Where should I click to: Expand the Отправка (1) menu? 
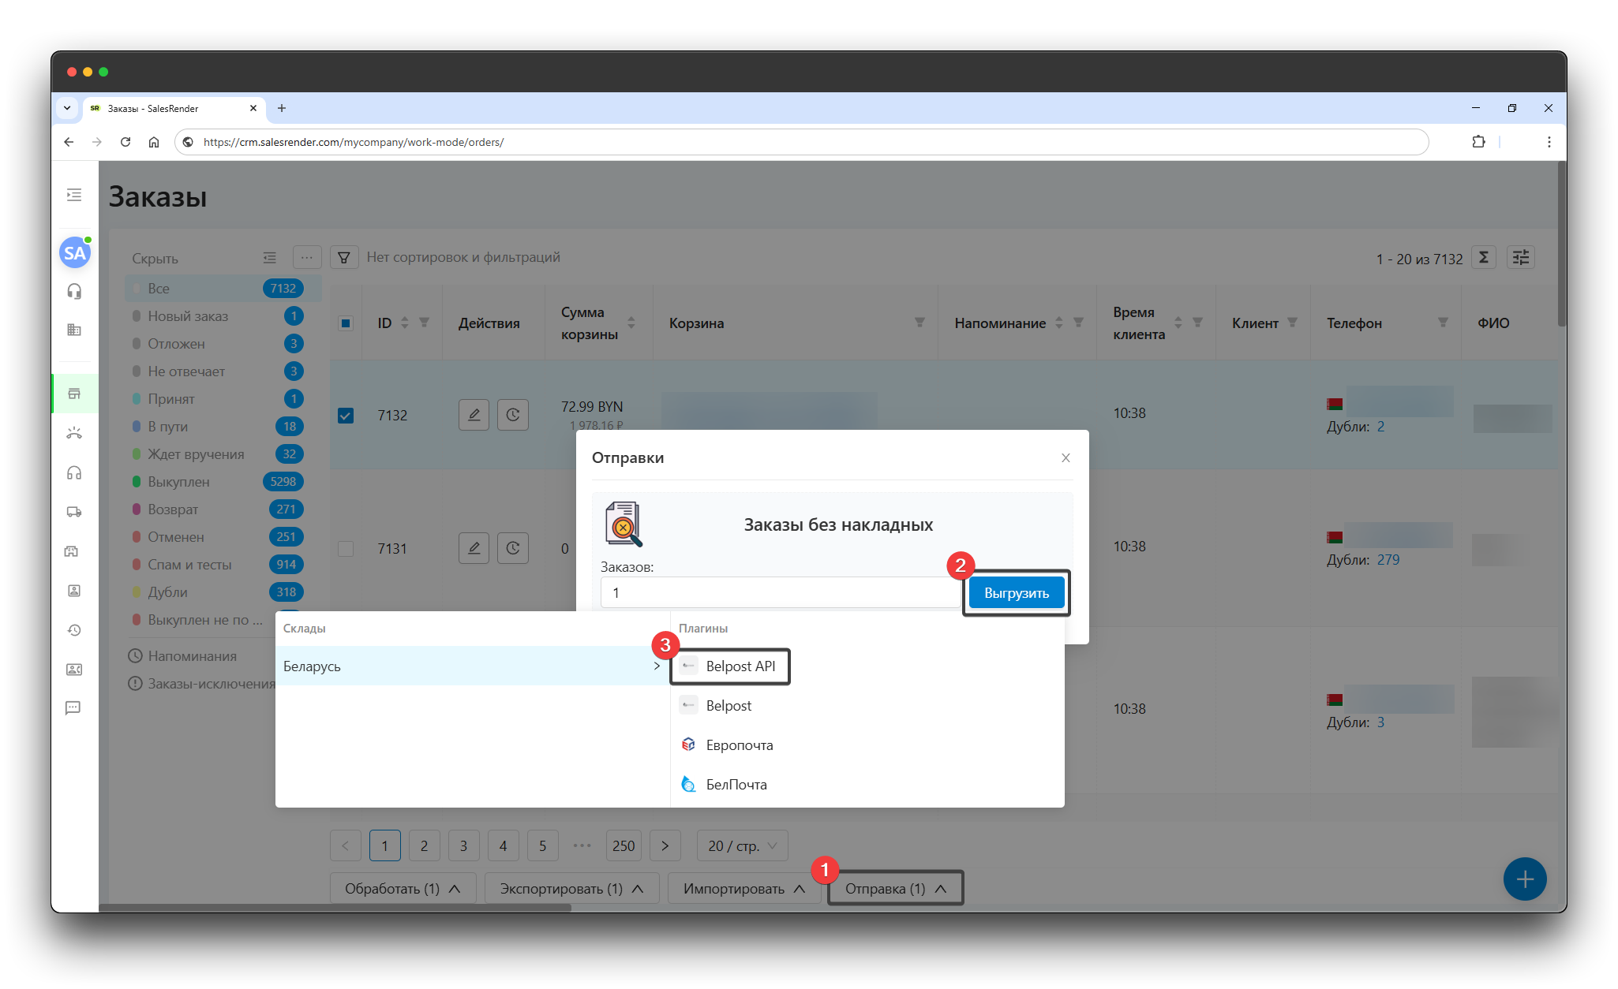tap(896, 888)
